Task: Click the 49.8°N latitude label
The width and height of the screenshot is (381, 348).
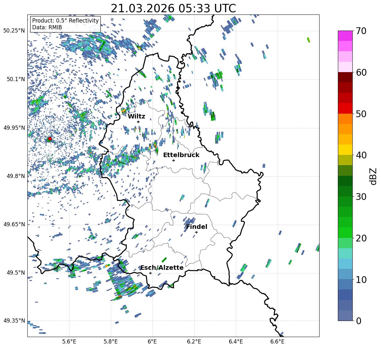Action: (15, 176)
